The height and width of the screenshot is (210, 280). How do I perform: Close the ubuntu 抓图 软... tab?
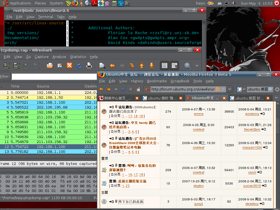tap(268, 98)
